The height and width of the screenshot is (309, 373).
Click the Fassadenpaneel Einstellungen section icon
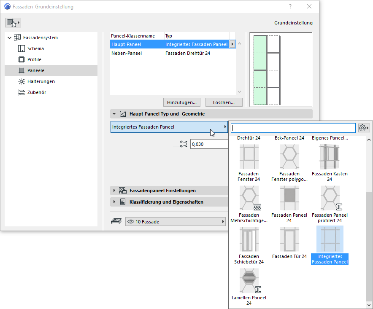[123, 191]
